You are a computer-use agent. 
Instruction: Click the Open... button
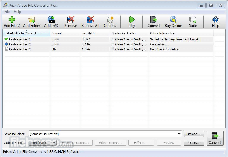coord(194,143)
